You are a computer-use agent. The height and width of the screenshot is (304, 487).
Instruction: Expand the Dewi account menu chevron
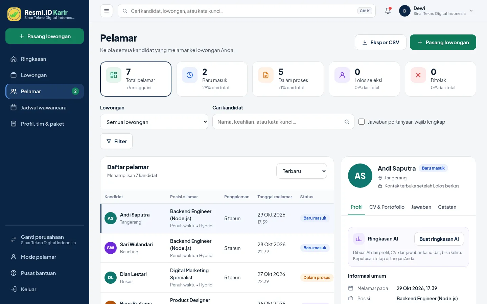pos(471,11)
